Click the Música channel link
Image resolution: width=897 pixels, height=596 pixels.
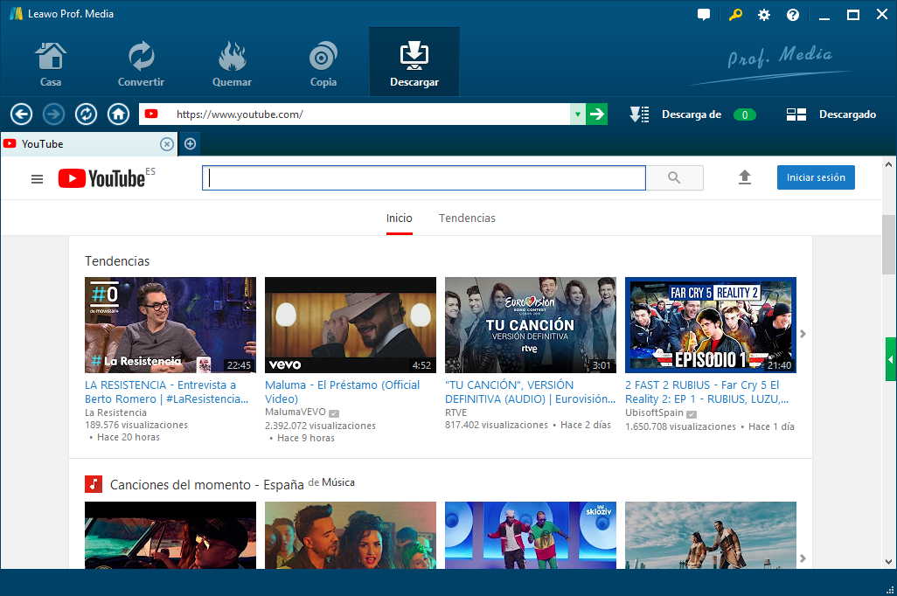click(338, 482)
